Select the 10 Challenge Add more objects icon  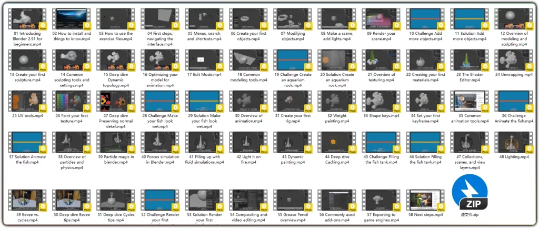(425, 19)
